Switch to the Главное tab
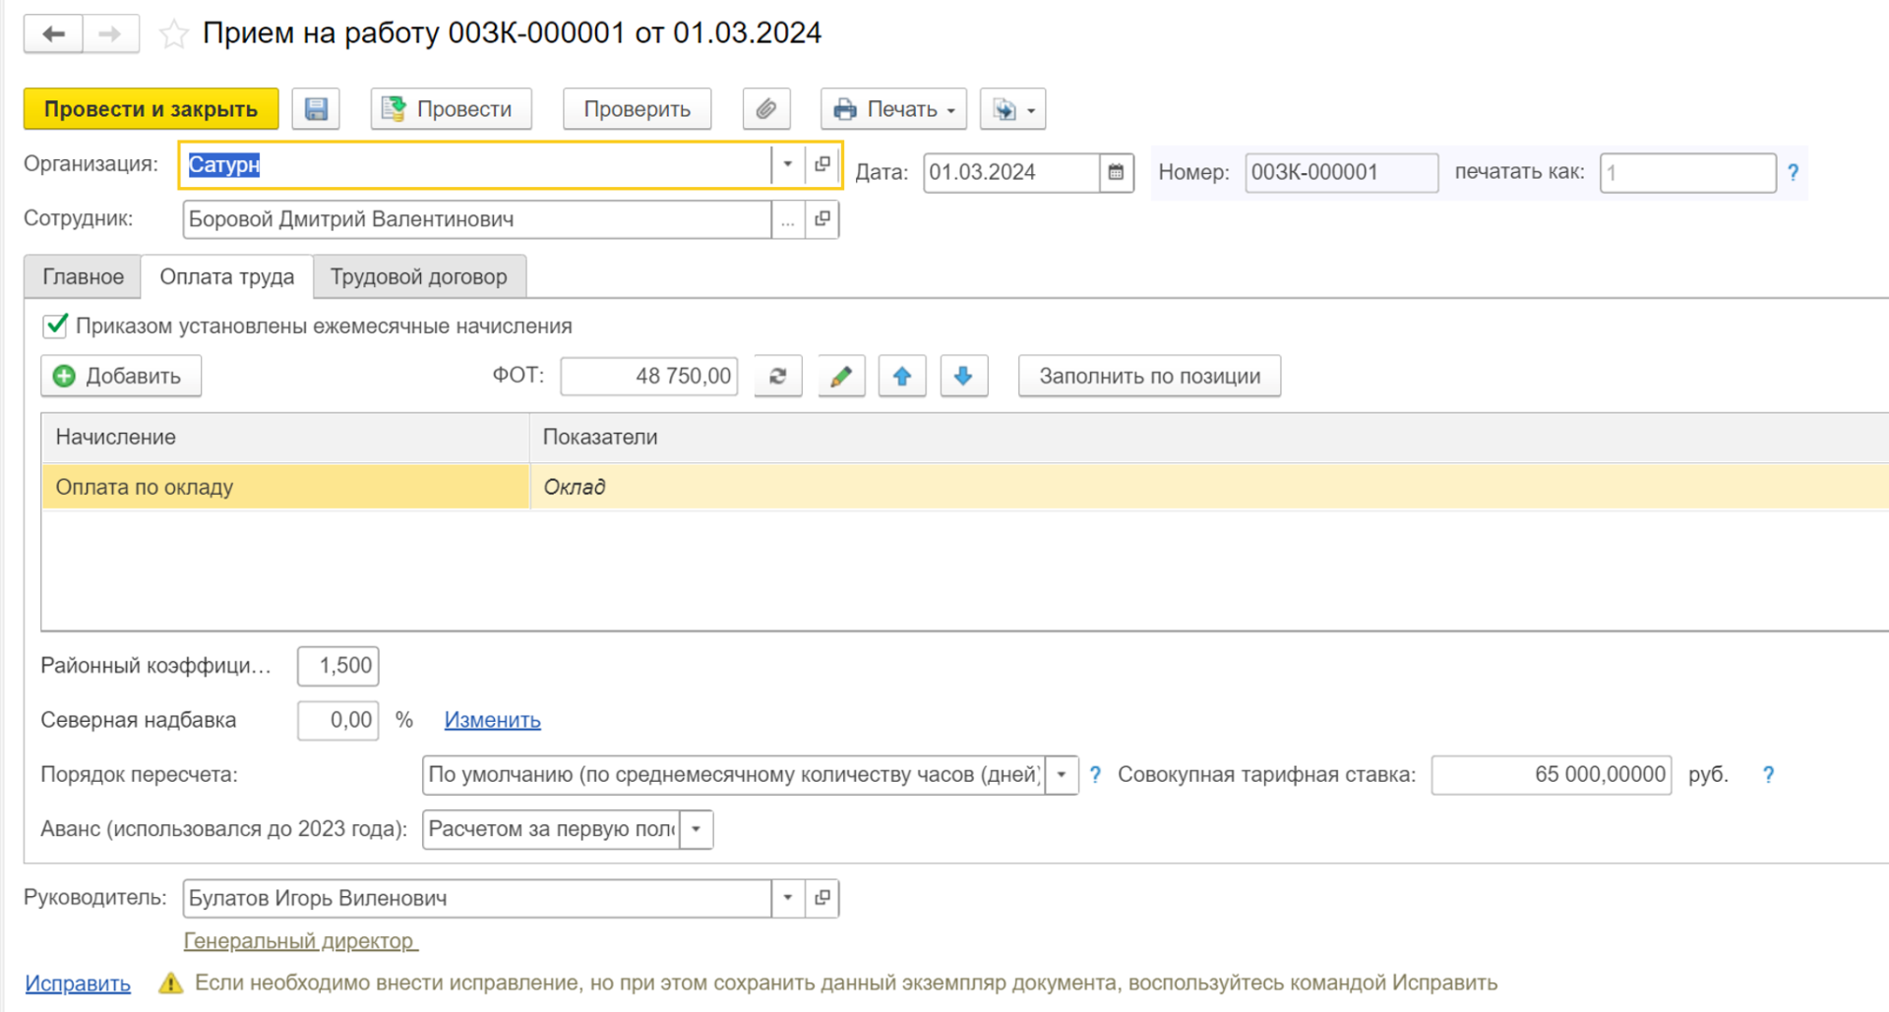 coord(83,277)
